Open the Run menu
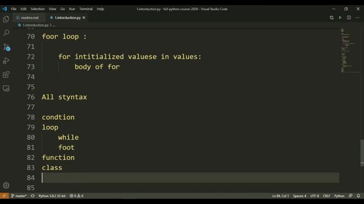 tap(72, 9)
